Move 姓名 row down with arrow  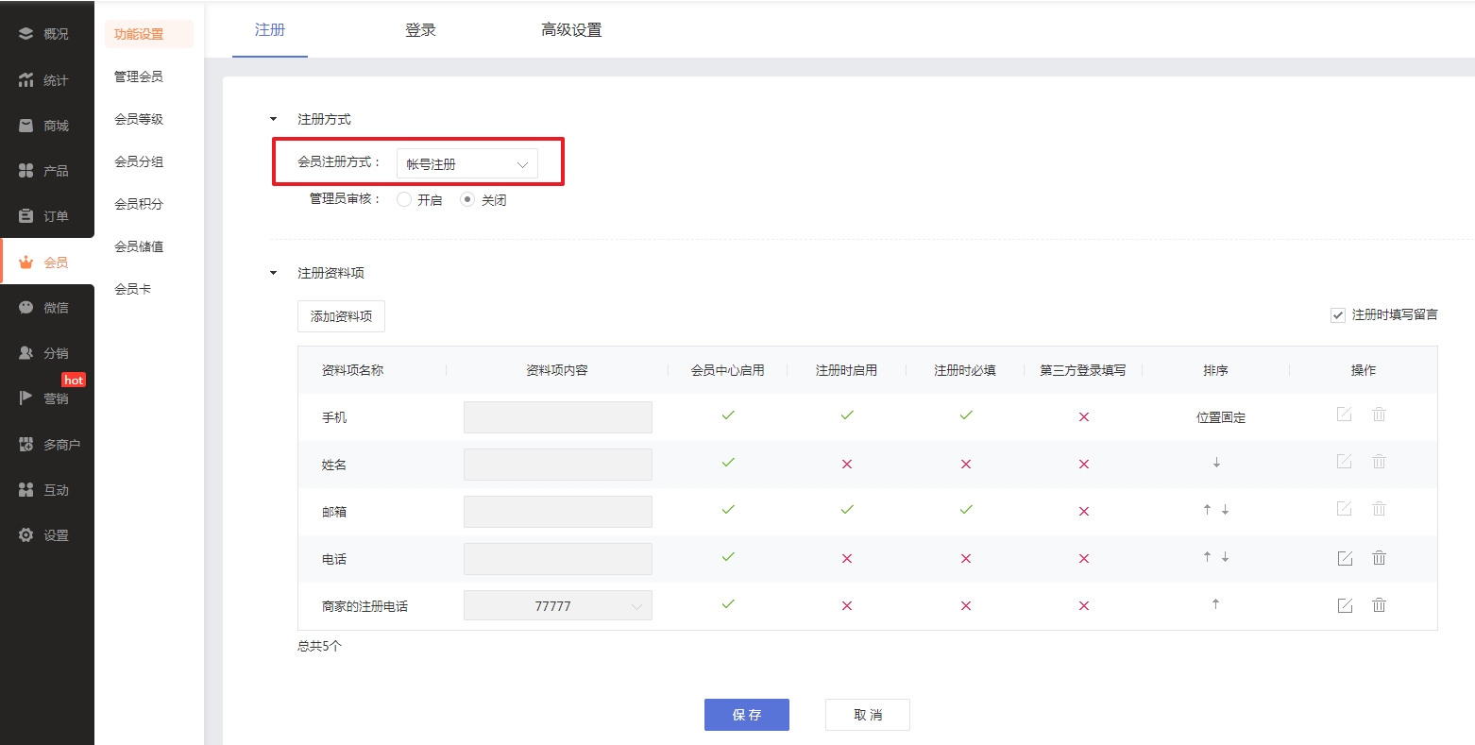(x=1216, y=463)
